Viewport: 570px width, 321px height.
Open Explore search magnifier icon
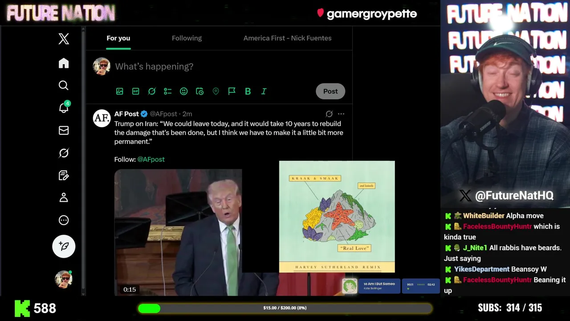(x=64, y=85)
